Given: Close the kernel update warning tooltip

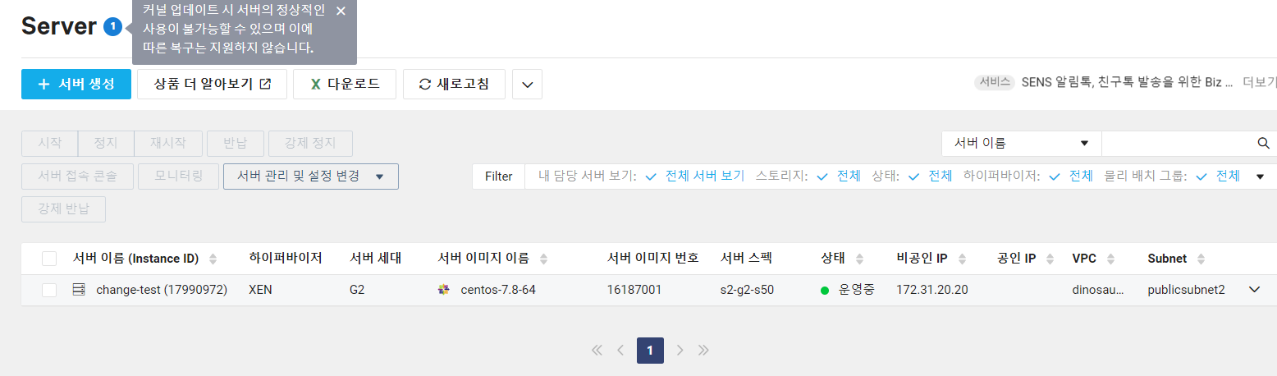Looking at the screenshot, I should (341, 11).
